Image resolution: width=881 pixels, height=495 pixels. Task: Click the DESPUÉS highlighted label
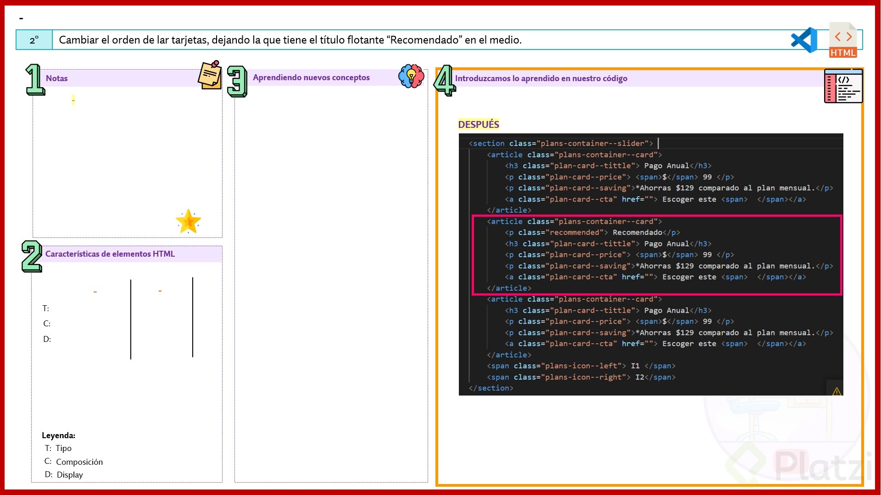[478, 124]
